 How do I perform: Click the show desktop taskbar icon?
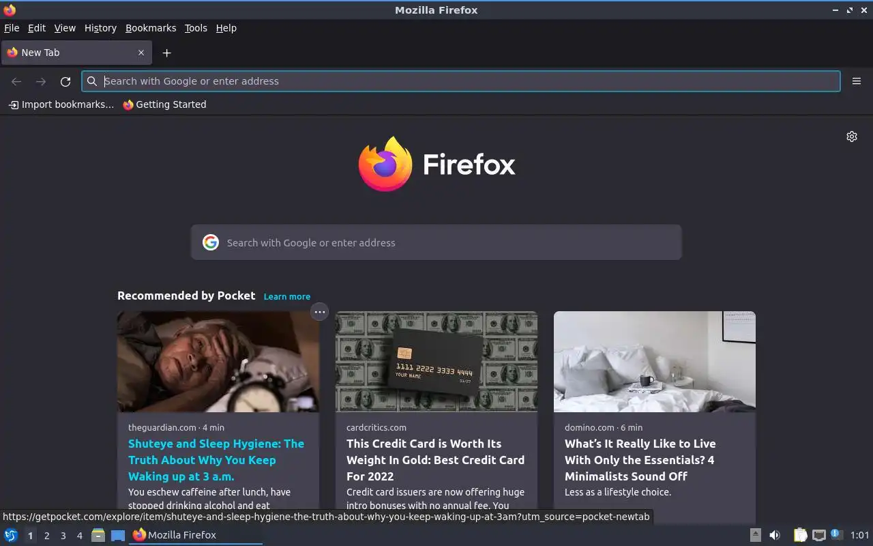(x=118, y=535)
